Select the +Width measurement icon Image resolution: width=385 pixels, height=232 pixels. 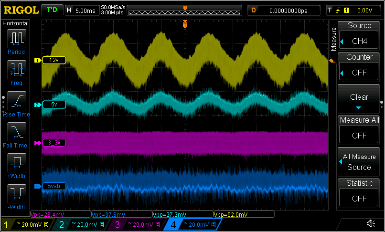[x=16, y=163]
